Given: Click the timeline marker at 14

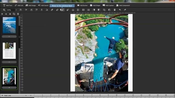Looking at the screenshot, I should [x=150, y=95].
